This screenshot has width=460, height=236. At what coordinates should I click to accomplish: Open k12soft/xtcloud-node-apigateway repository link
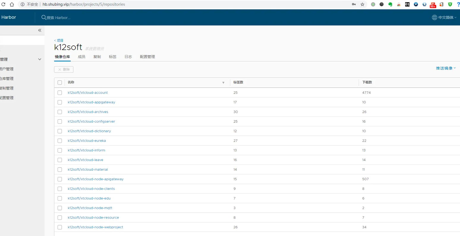[95, 179]
